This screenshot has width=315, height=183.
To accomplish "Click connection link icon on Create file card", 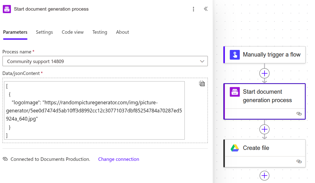I will 299,161.
